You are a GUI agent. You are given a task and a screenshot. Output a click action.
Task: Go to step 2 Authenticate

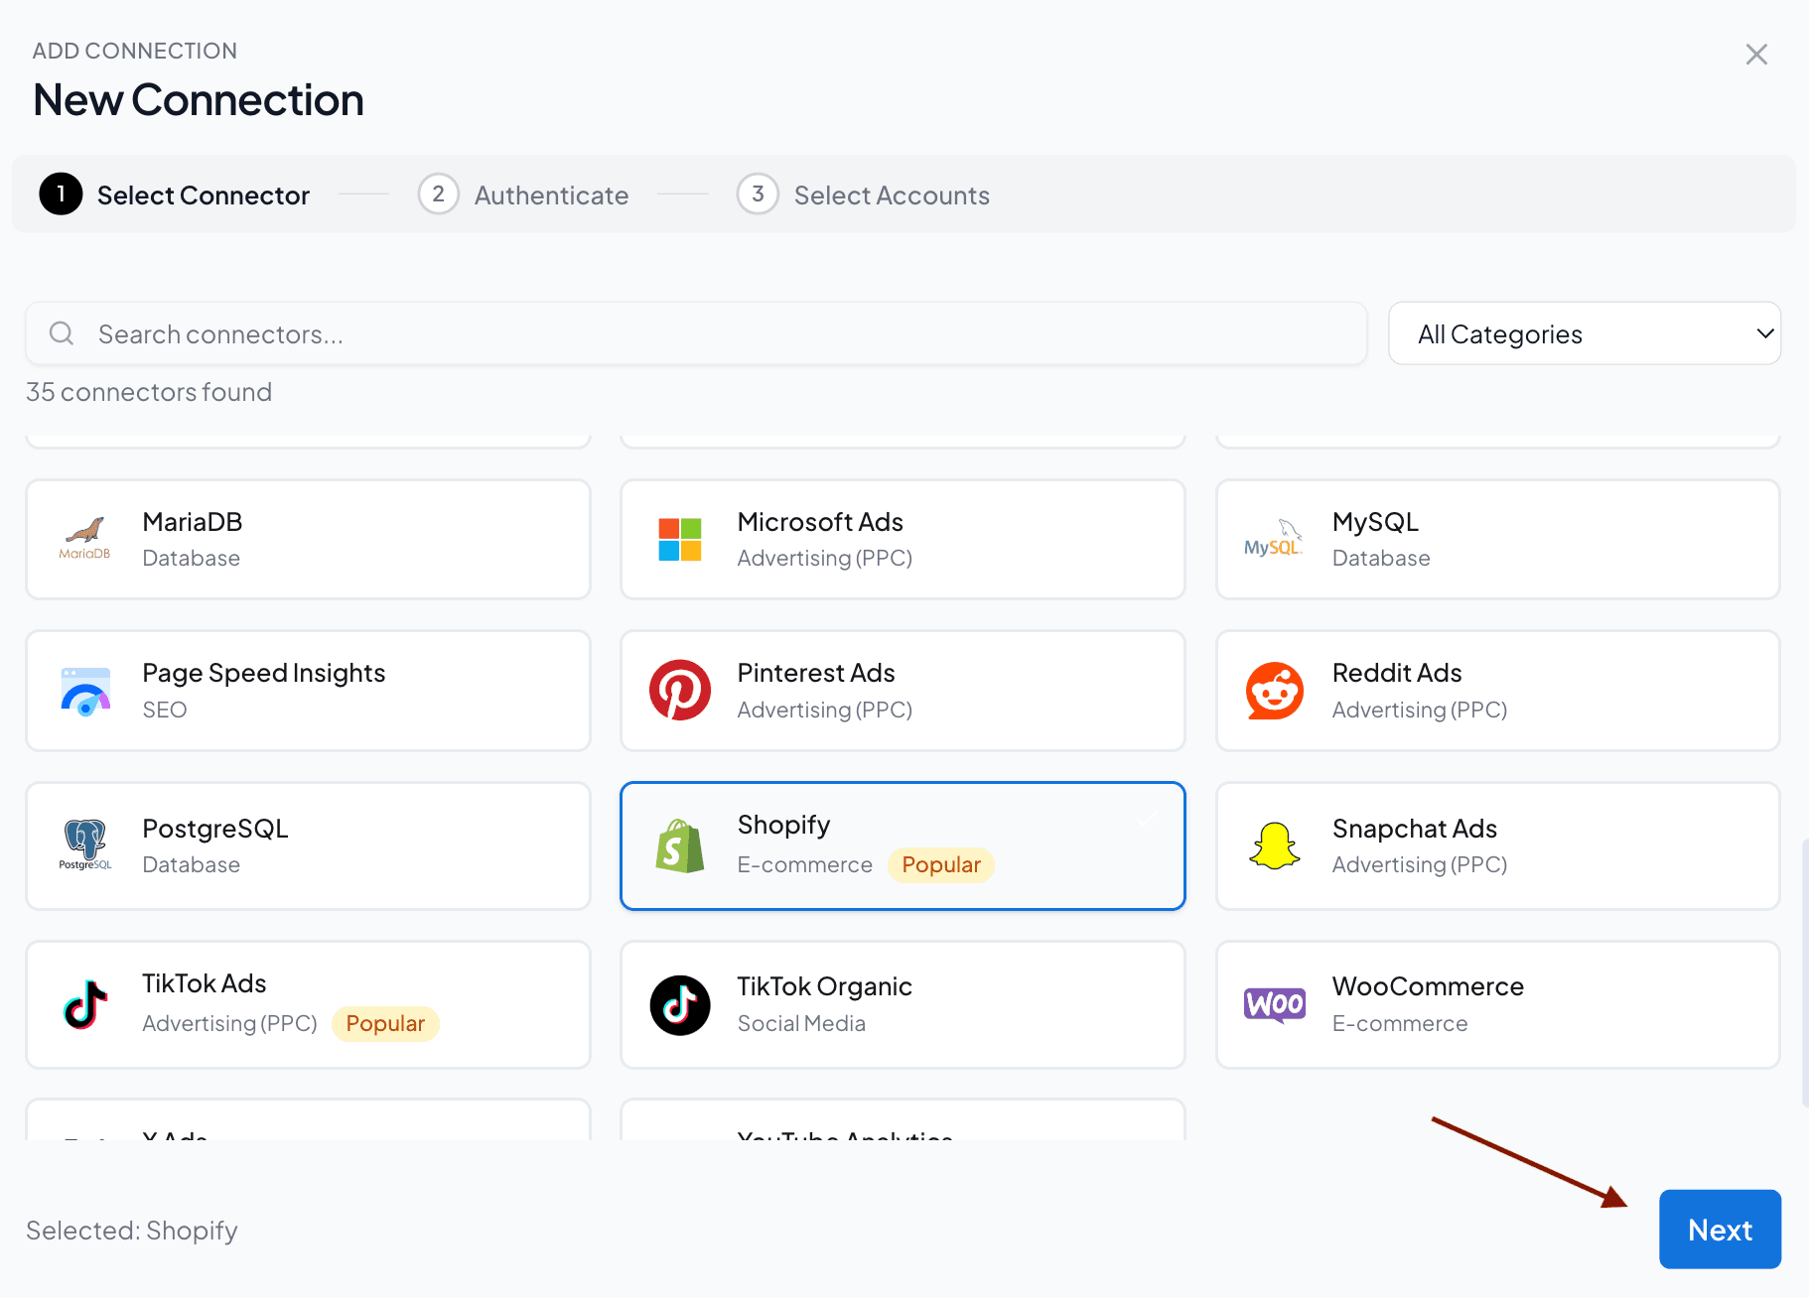524,195
